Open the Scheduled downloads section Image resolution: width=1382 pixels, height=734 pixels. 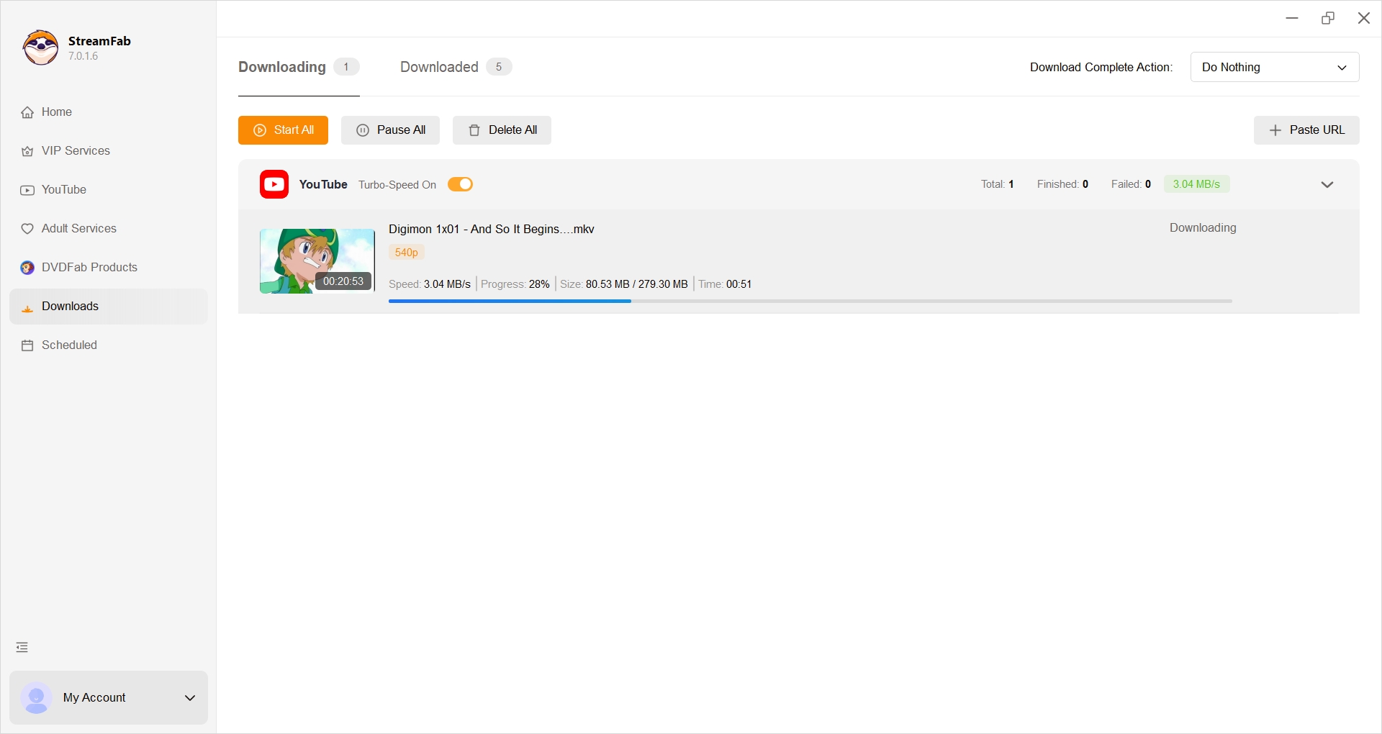click(x=68, y=345)
